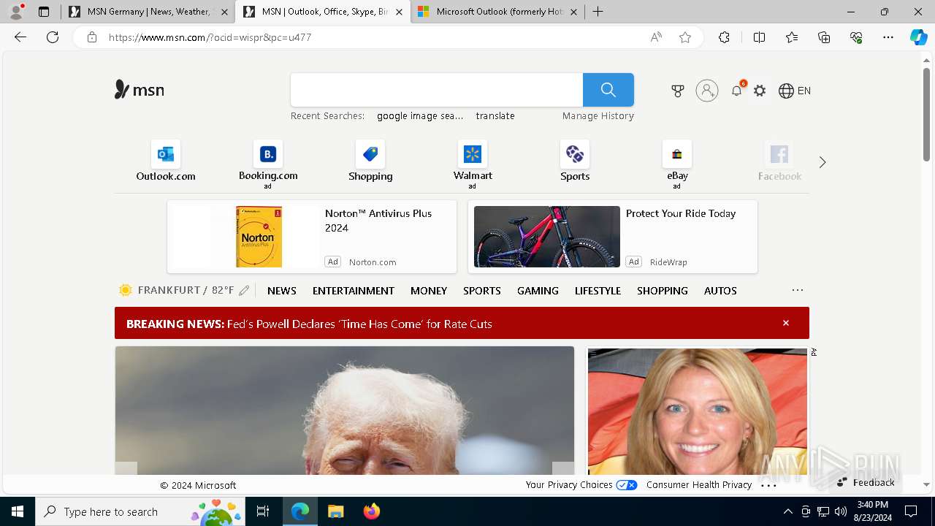935x526 pixels.
Task: Read breaking news about Powell rate cuts
Action: (x=359, y=324)
